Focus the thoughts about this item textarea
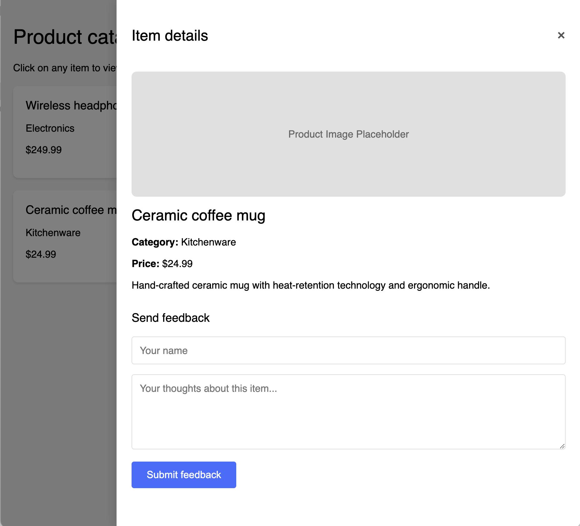This screenshot has width=580, height=526. click(348, 411)
